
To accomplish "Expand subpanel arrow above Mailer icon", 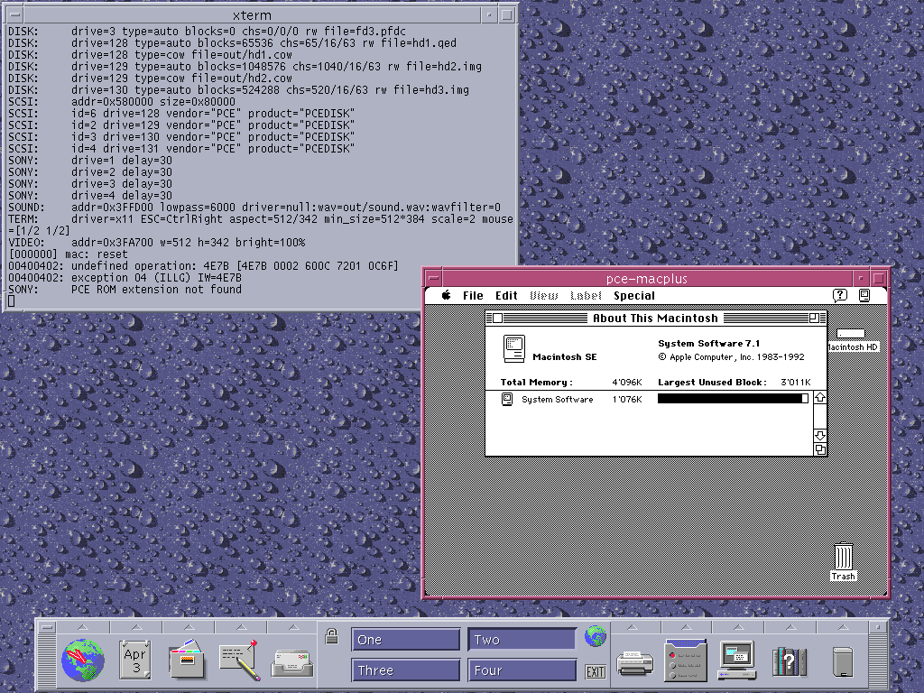I will pos(293,626).
